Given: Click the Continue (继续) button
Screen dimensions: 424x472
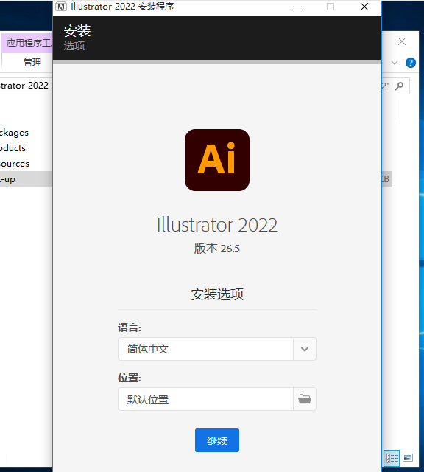Looking at the screenshot, I should [x=217, y=440].
